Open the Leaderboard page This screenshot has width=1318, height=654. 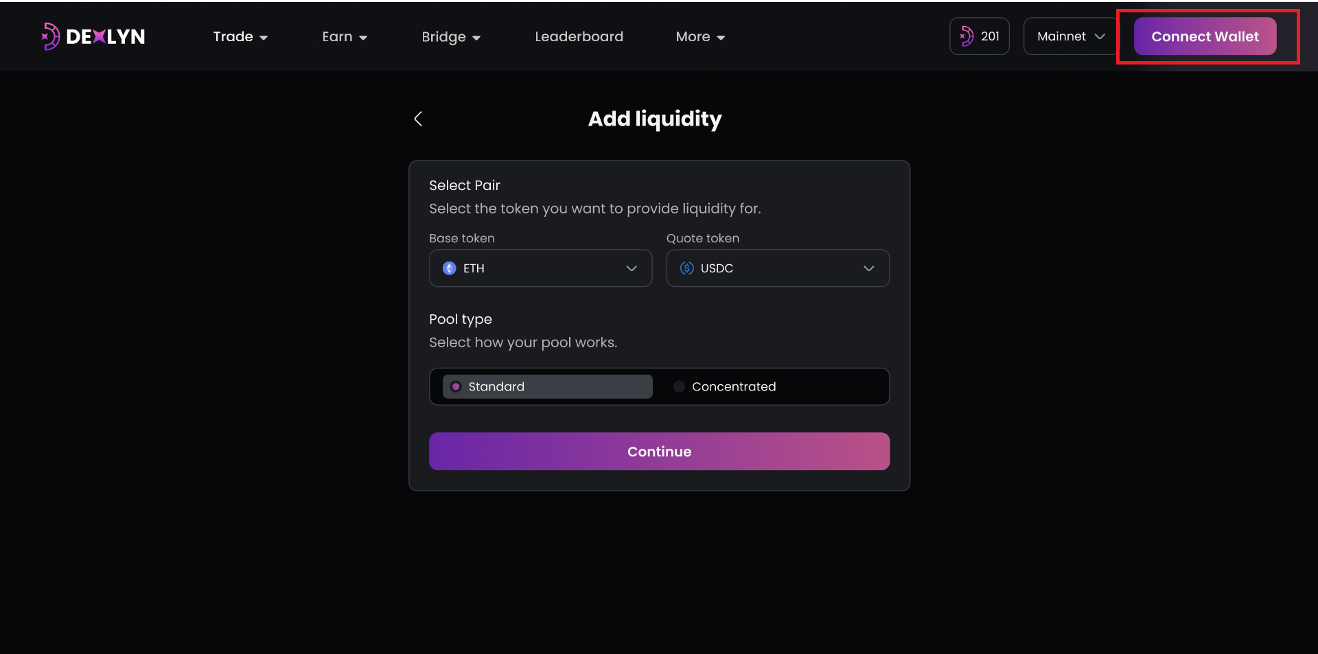[x=579, y=36]
